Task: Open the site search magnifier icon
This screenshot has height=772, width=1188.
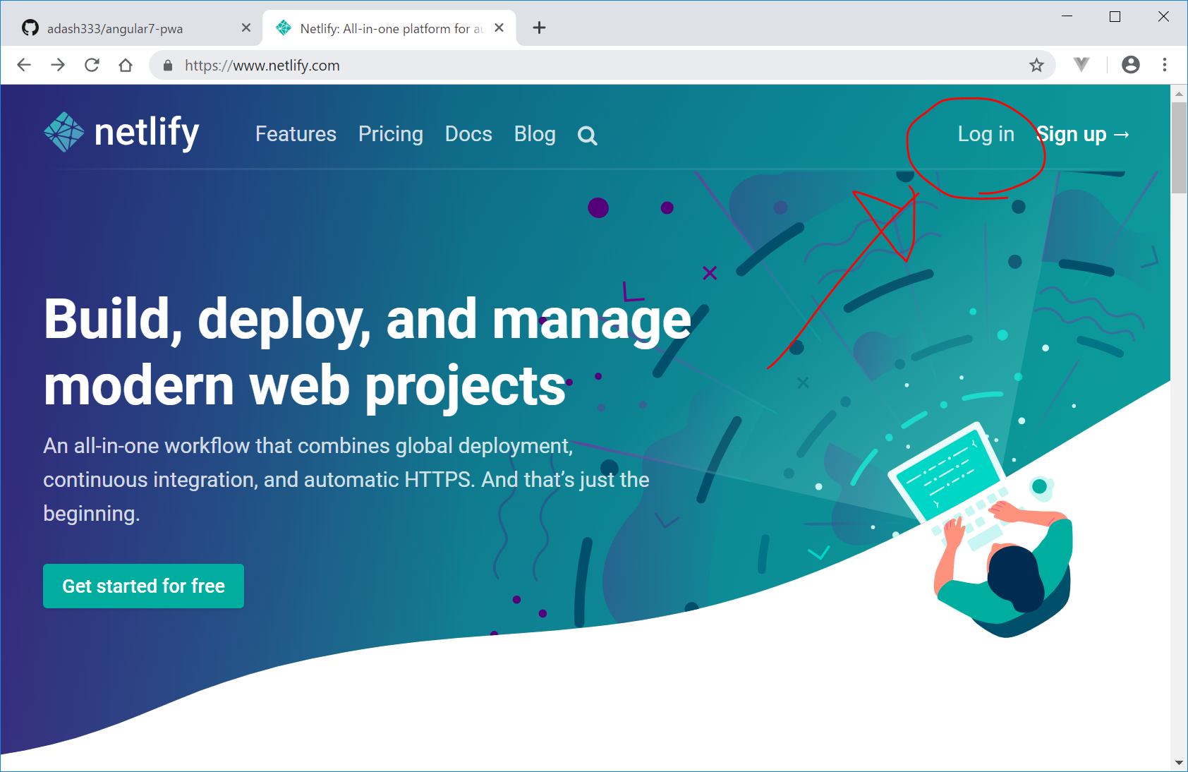Action: (587, 135)
